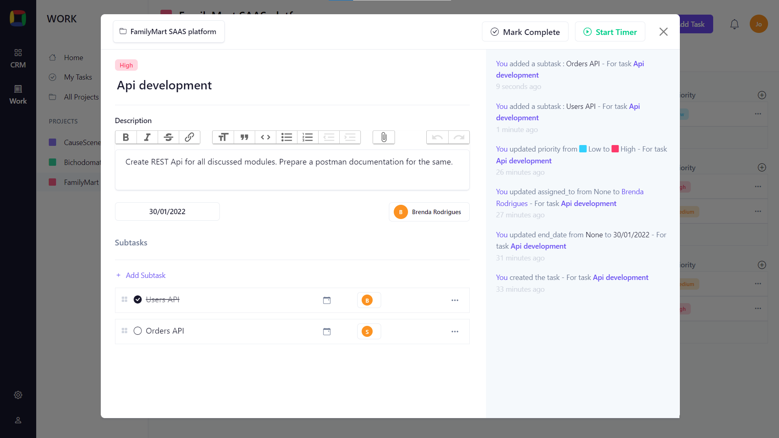This screenshot has width=779, height=438.
Task: Insert a code block
Action: [265, 137]
